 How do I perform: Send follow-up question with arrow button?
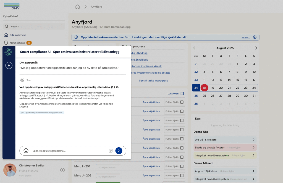[x=119, y=151]
